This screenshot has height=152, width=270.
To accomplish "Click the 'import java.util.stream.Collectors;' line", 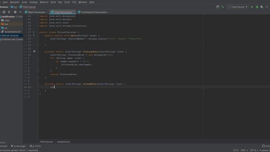I will tap(63, 26).
